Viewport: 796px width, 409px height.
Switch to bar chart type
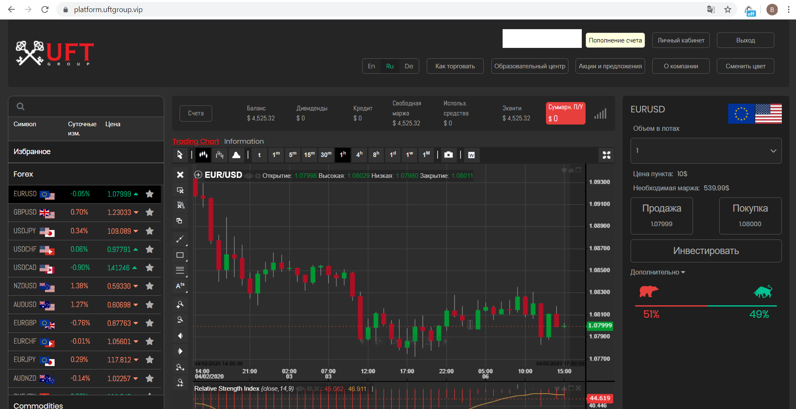pyautogui.click(x=220, y=155)
